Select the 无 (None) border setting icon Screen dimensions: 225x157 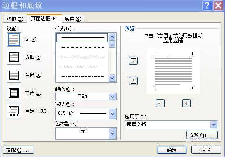pyautogui.click(x=14, y=39)
